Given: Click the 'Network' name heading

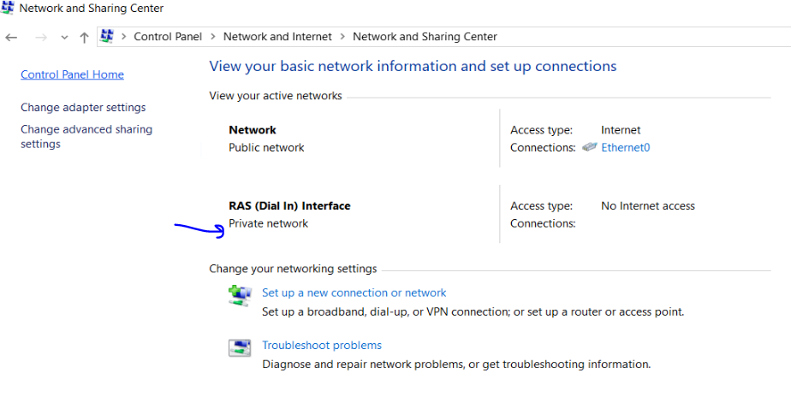Looking at the screenshot, I should click(x=253, y=130).
